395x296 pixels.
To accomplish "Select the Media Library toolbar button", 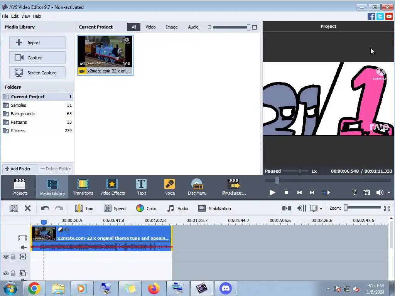I will pos(52,187).
